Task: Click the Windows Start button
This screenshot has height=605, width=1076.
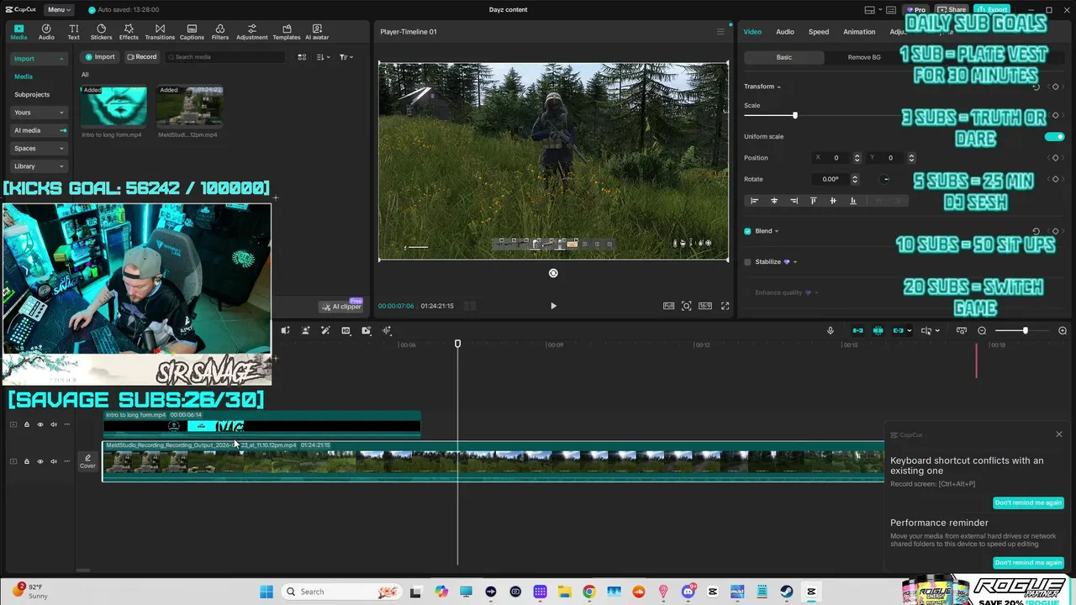Action: pos(266,592)
